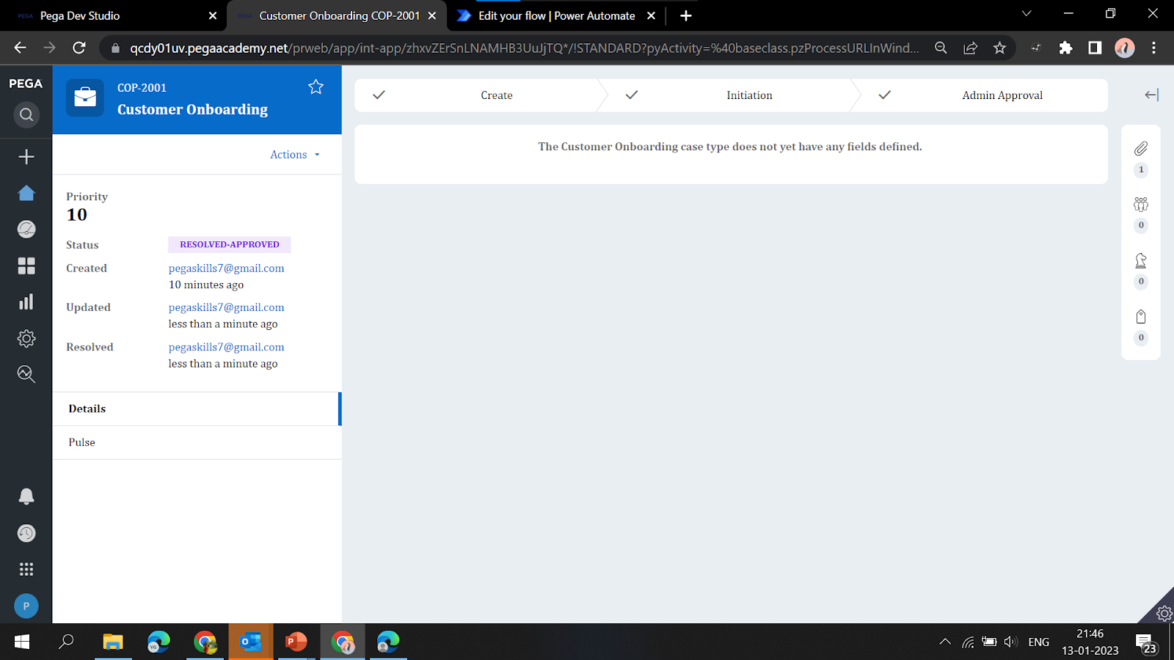Select the Details tab

coord(197,409)
